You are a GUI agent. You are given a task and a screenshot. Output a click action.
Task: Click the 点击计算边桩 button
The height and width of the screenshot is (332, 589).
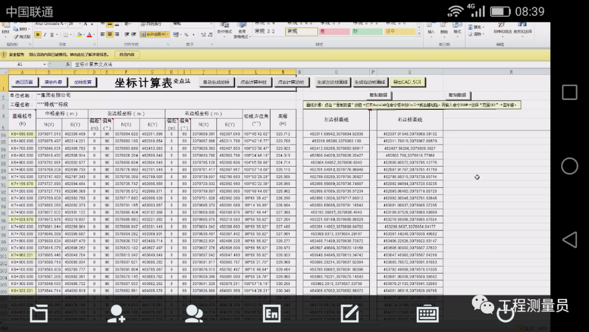291,82
